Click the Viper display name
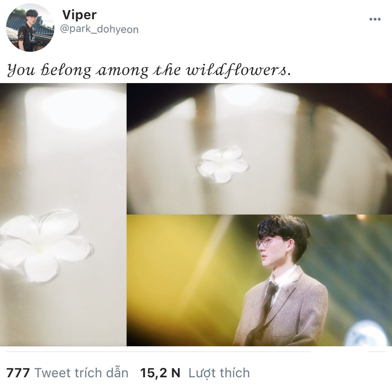 (x=80, y=15)
